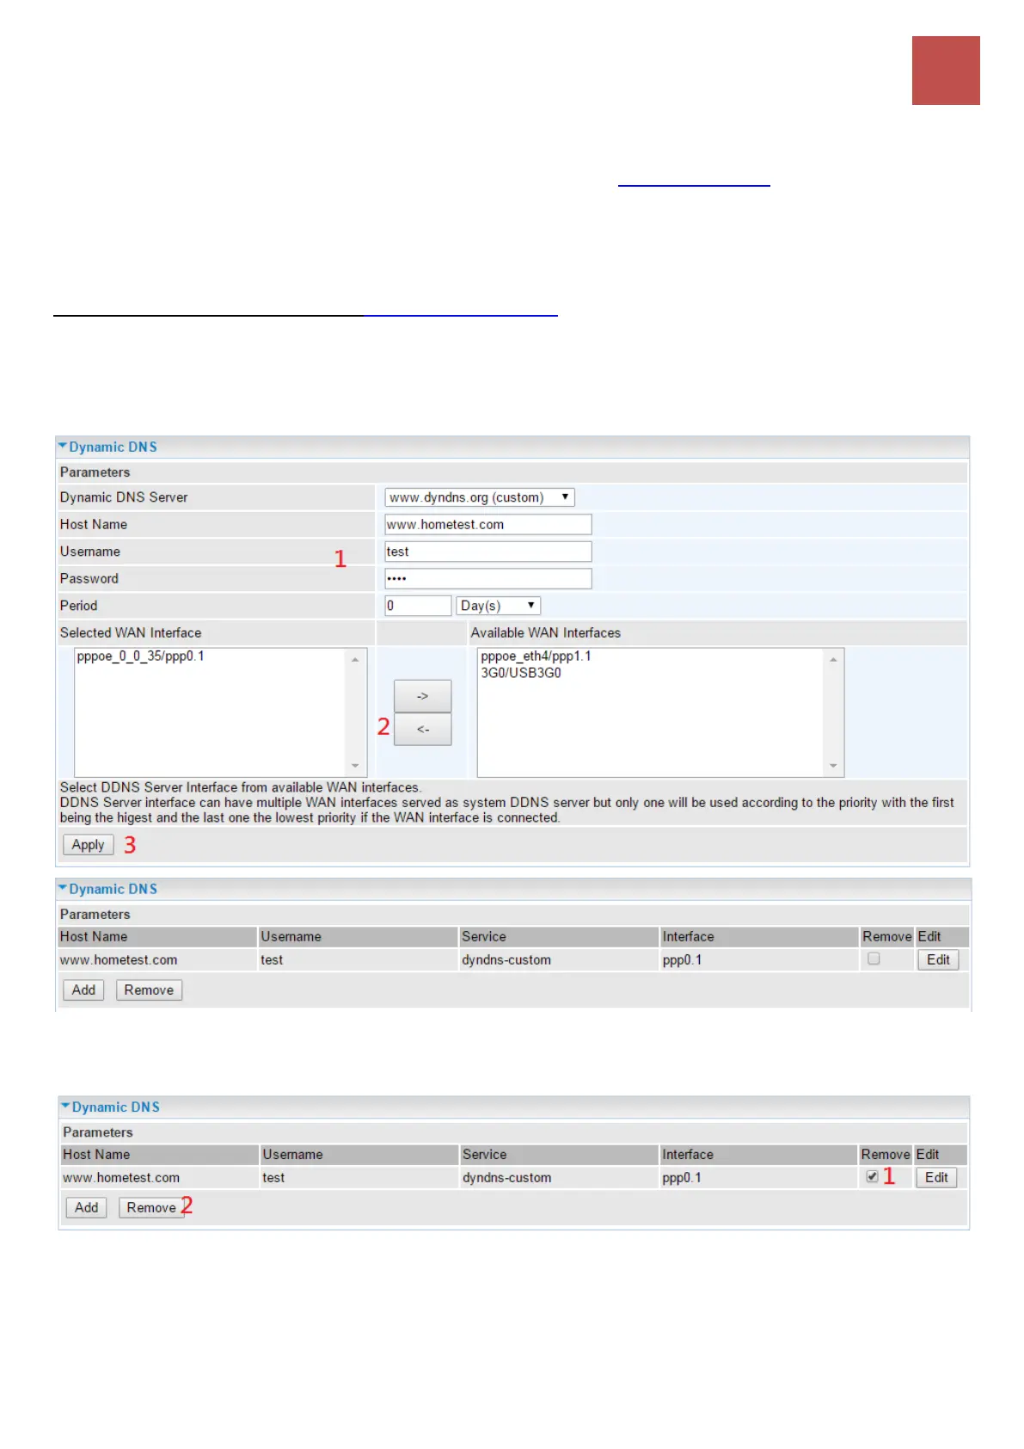Click down arrow of Selected WAN Interface scrollbar
The image size is (1024, 1449).
point(355,766)
